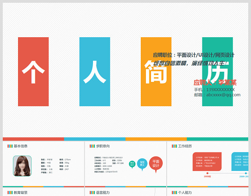Select the text 应聘职位：平面设计/UI设计/网页设计
251x196 pixels.
tap(194, 55)
